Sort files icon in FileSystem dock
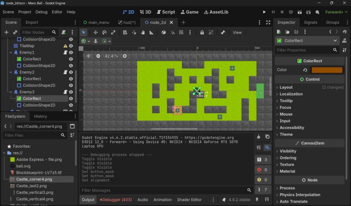The image size is (351, 206). (72, 135)
